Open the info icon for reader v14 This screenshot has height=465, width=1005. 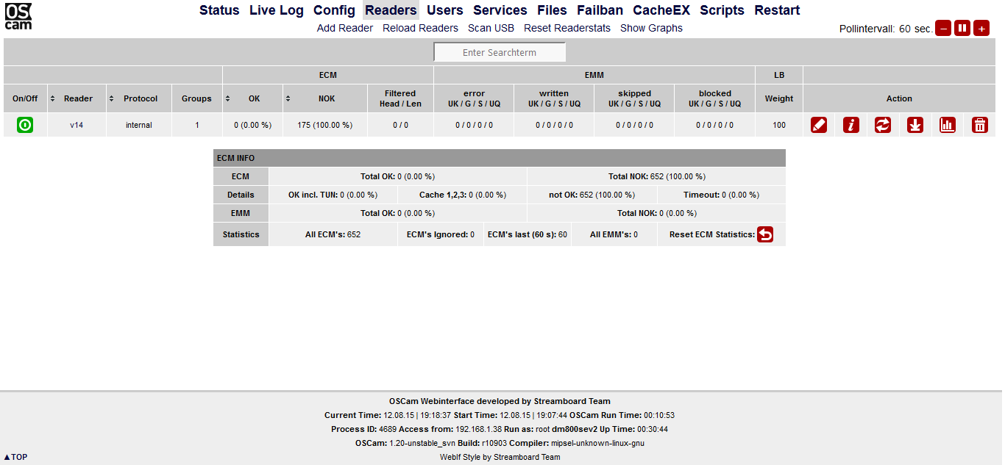click(851, 125)
